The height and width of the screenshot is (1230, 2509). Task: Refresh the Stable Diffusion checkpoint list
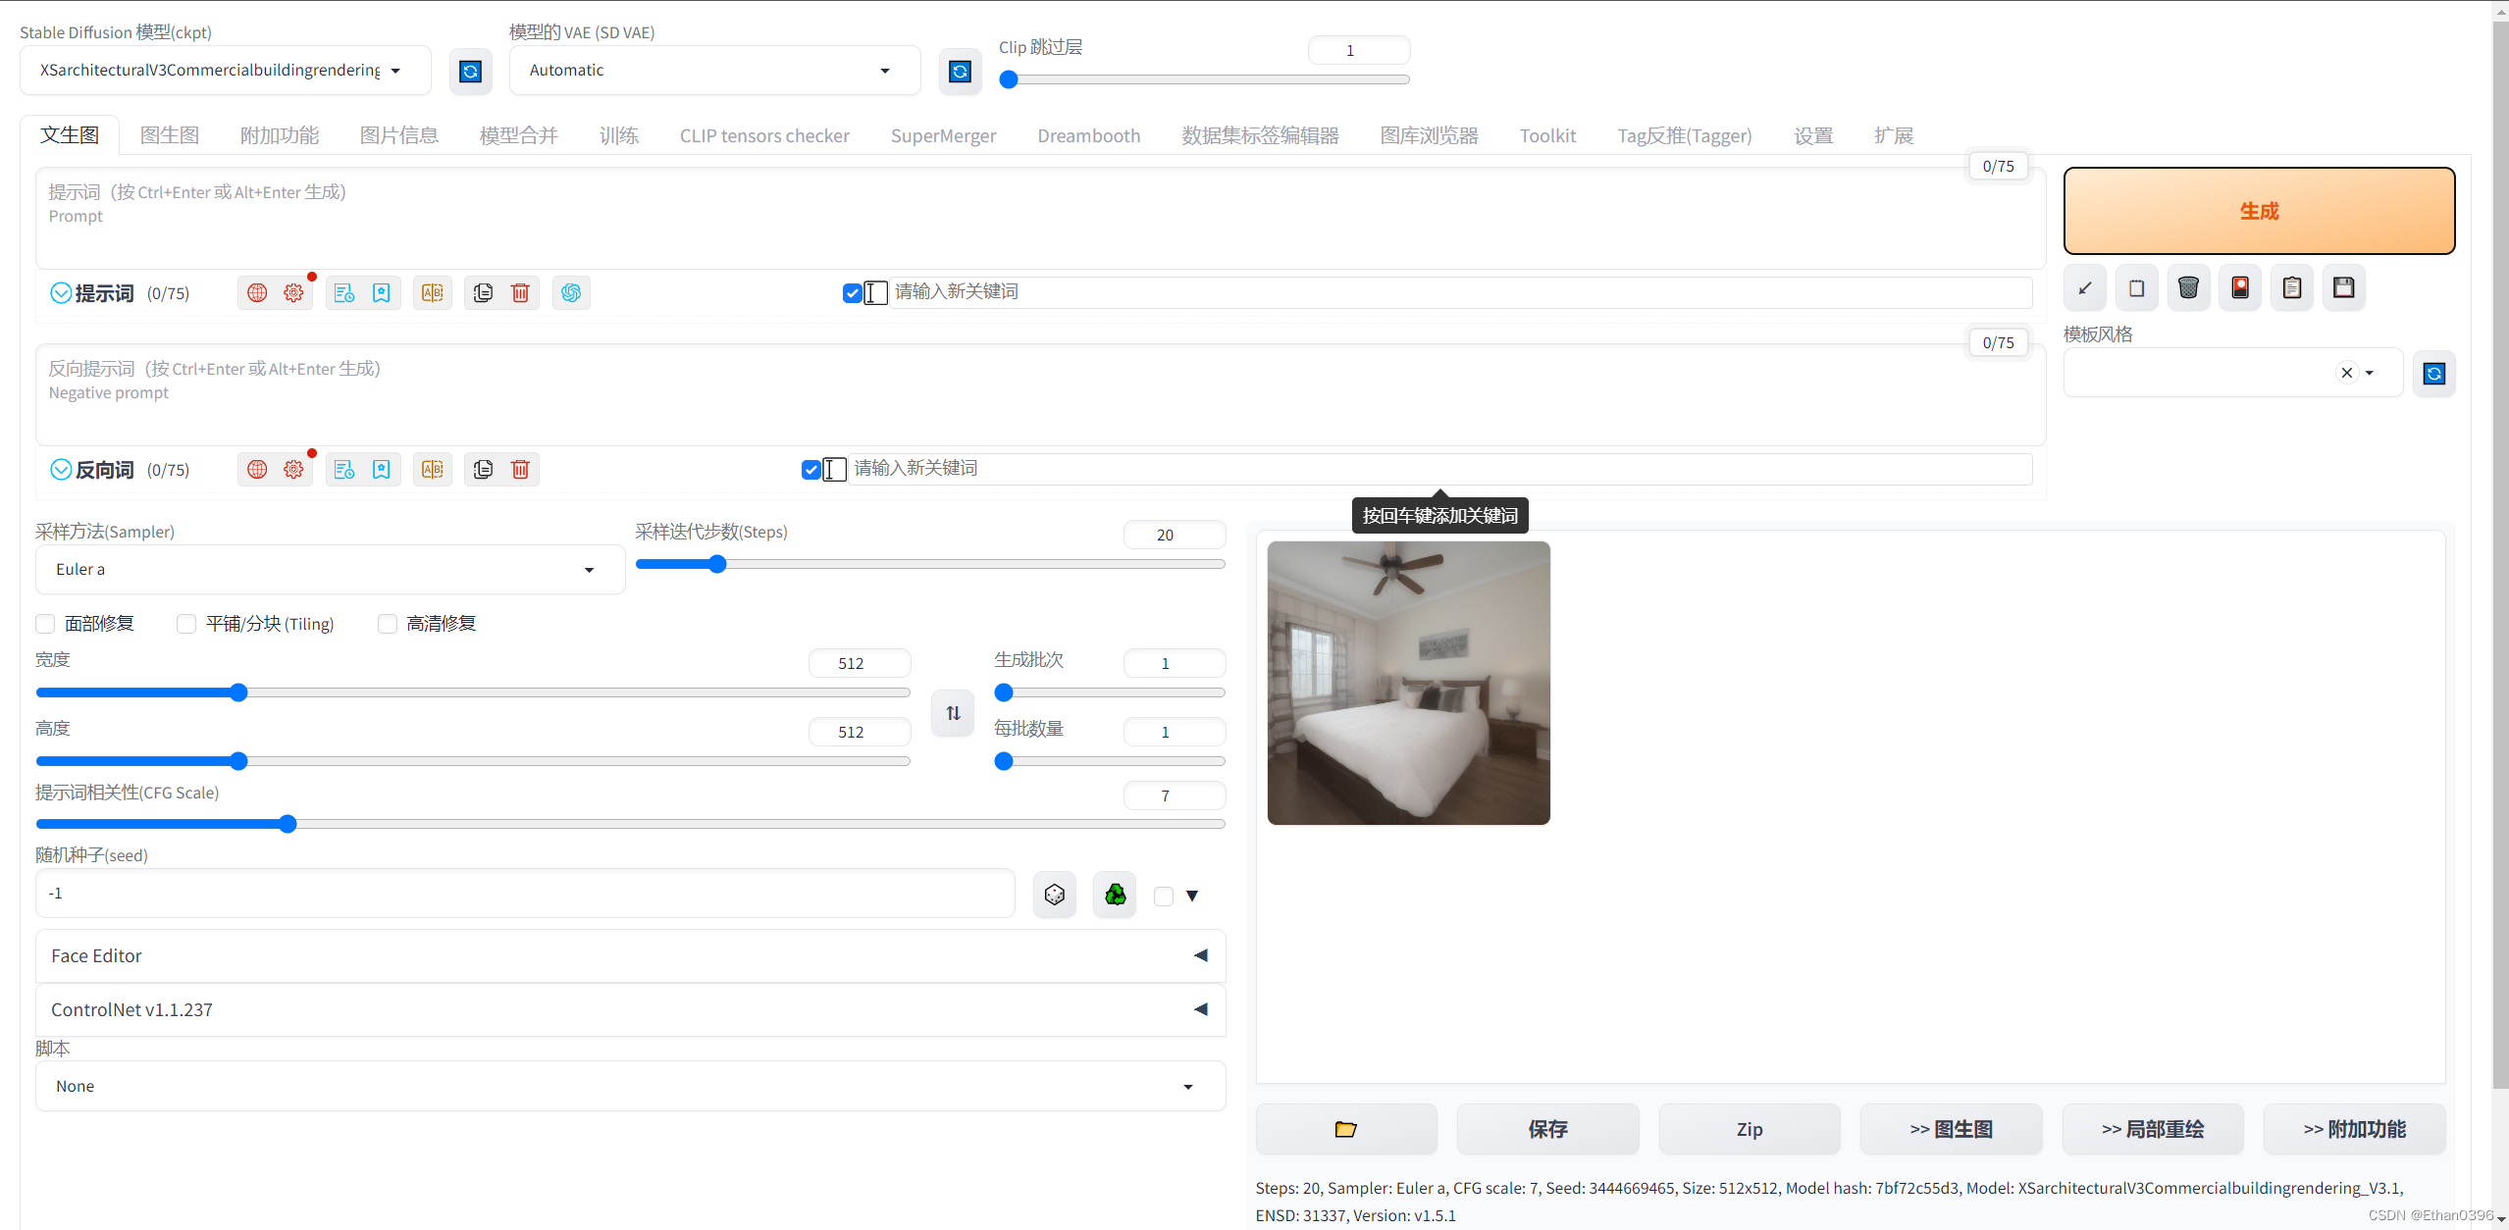(470, 72)
